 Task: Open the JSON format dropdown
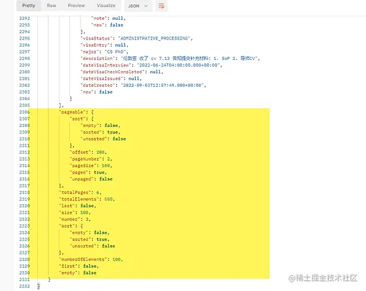[138, 6]
